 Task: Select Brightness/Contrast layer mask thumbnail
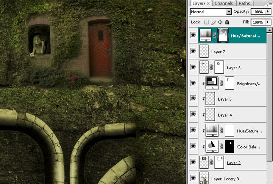click(229, 83)
